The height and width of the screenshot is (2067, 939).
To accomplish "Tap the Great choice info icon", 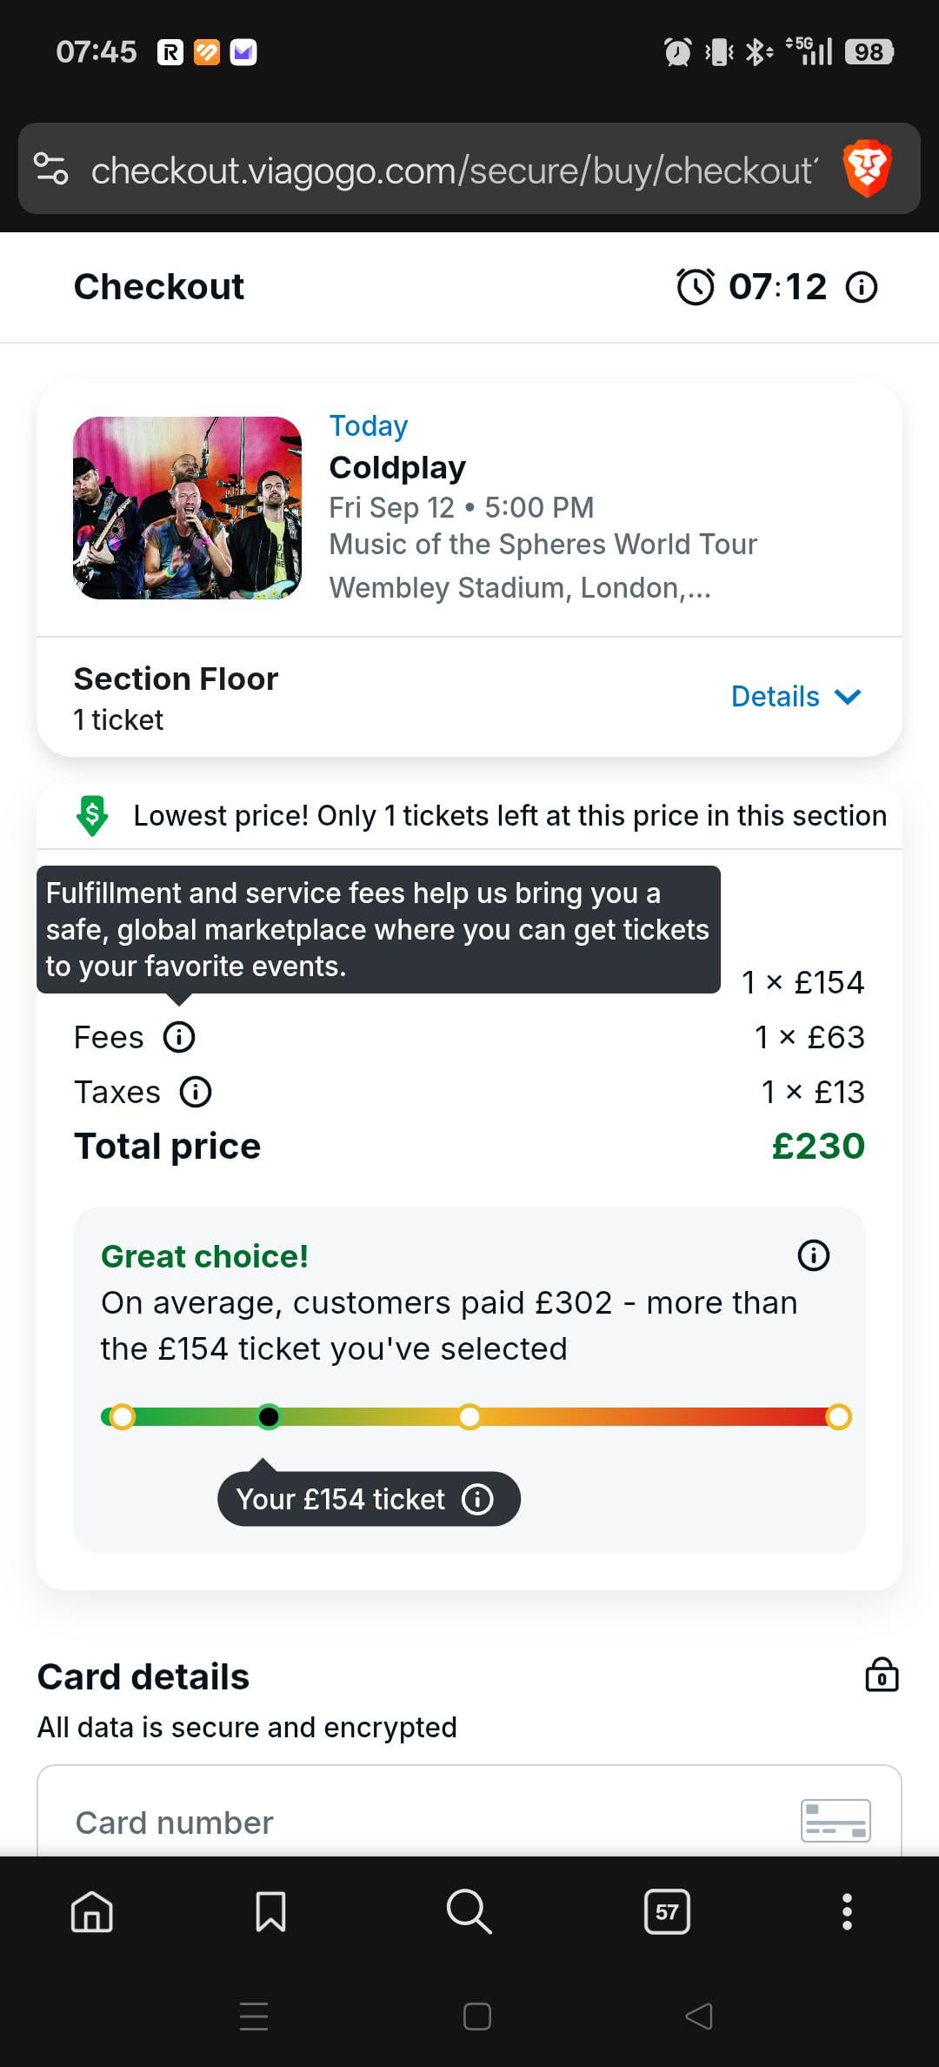I will (814, 1255).
